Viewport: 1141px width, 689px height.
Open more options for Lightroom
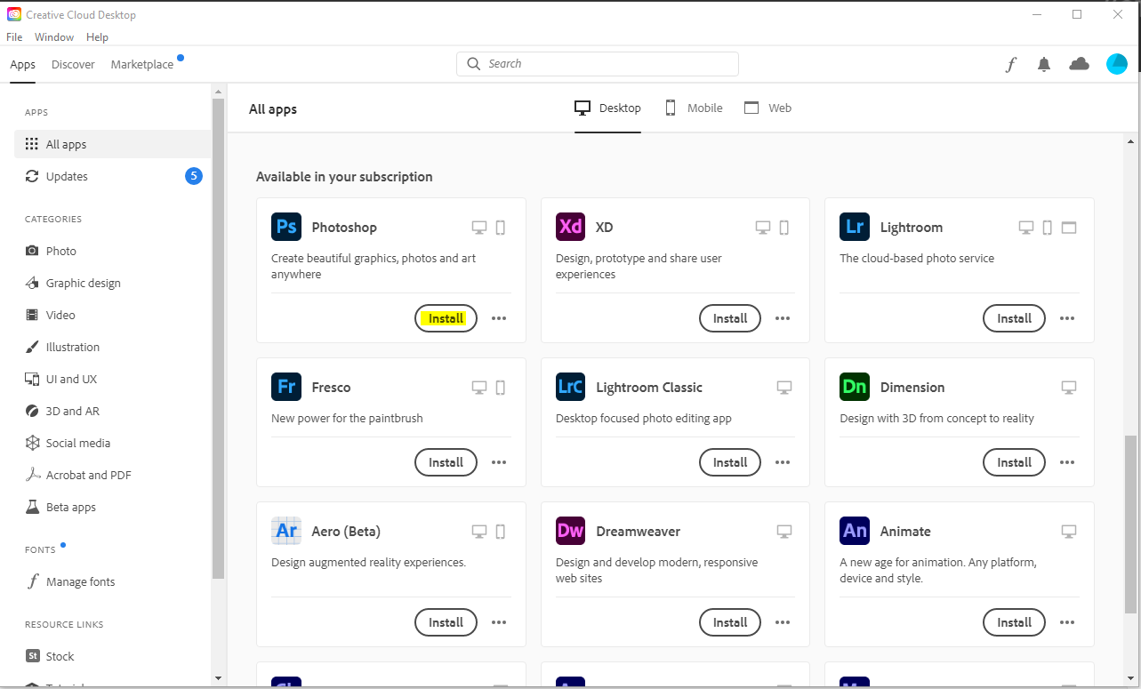point(1067,318)
